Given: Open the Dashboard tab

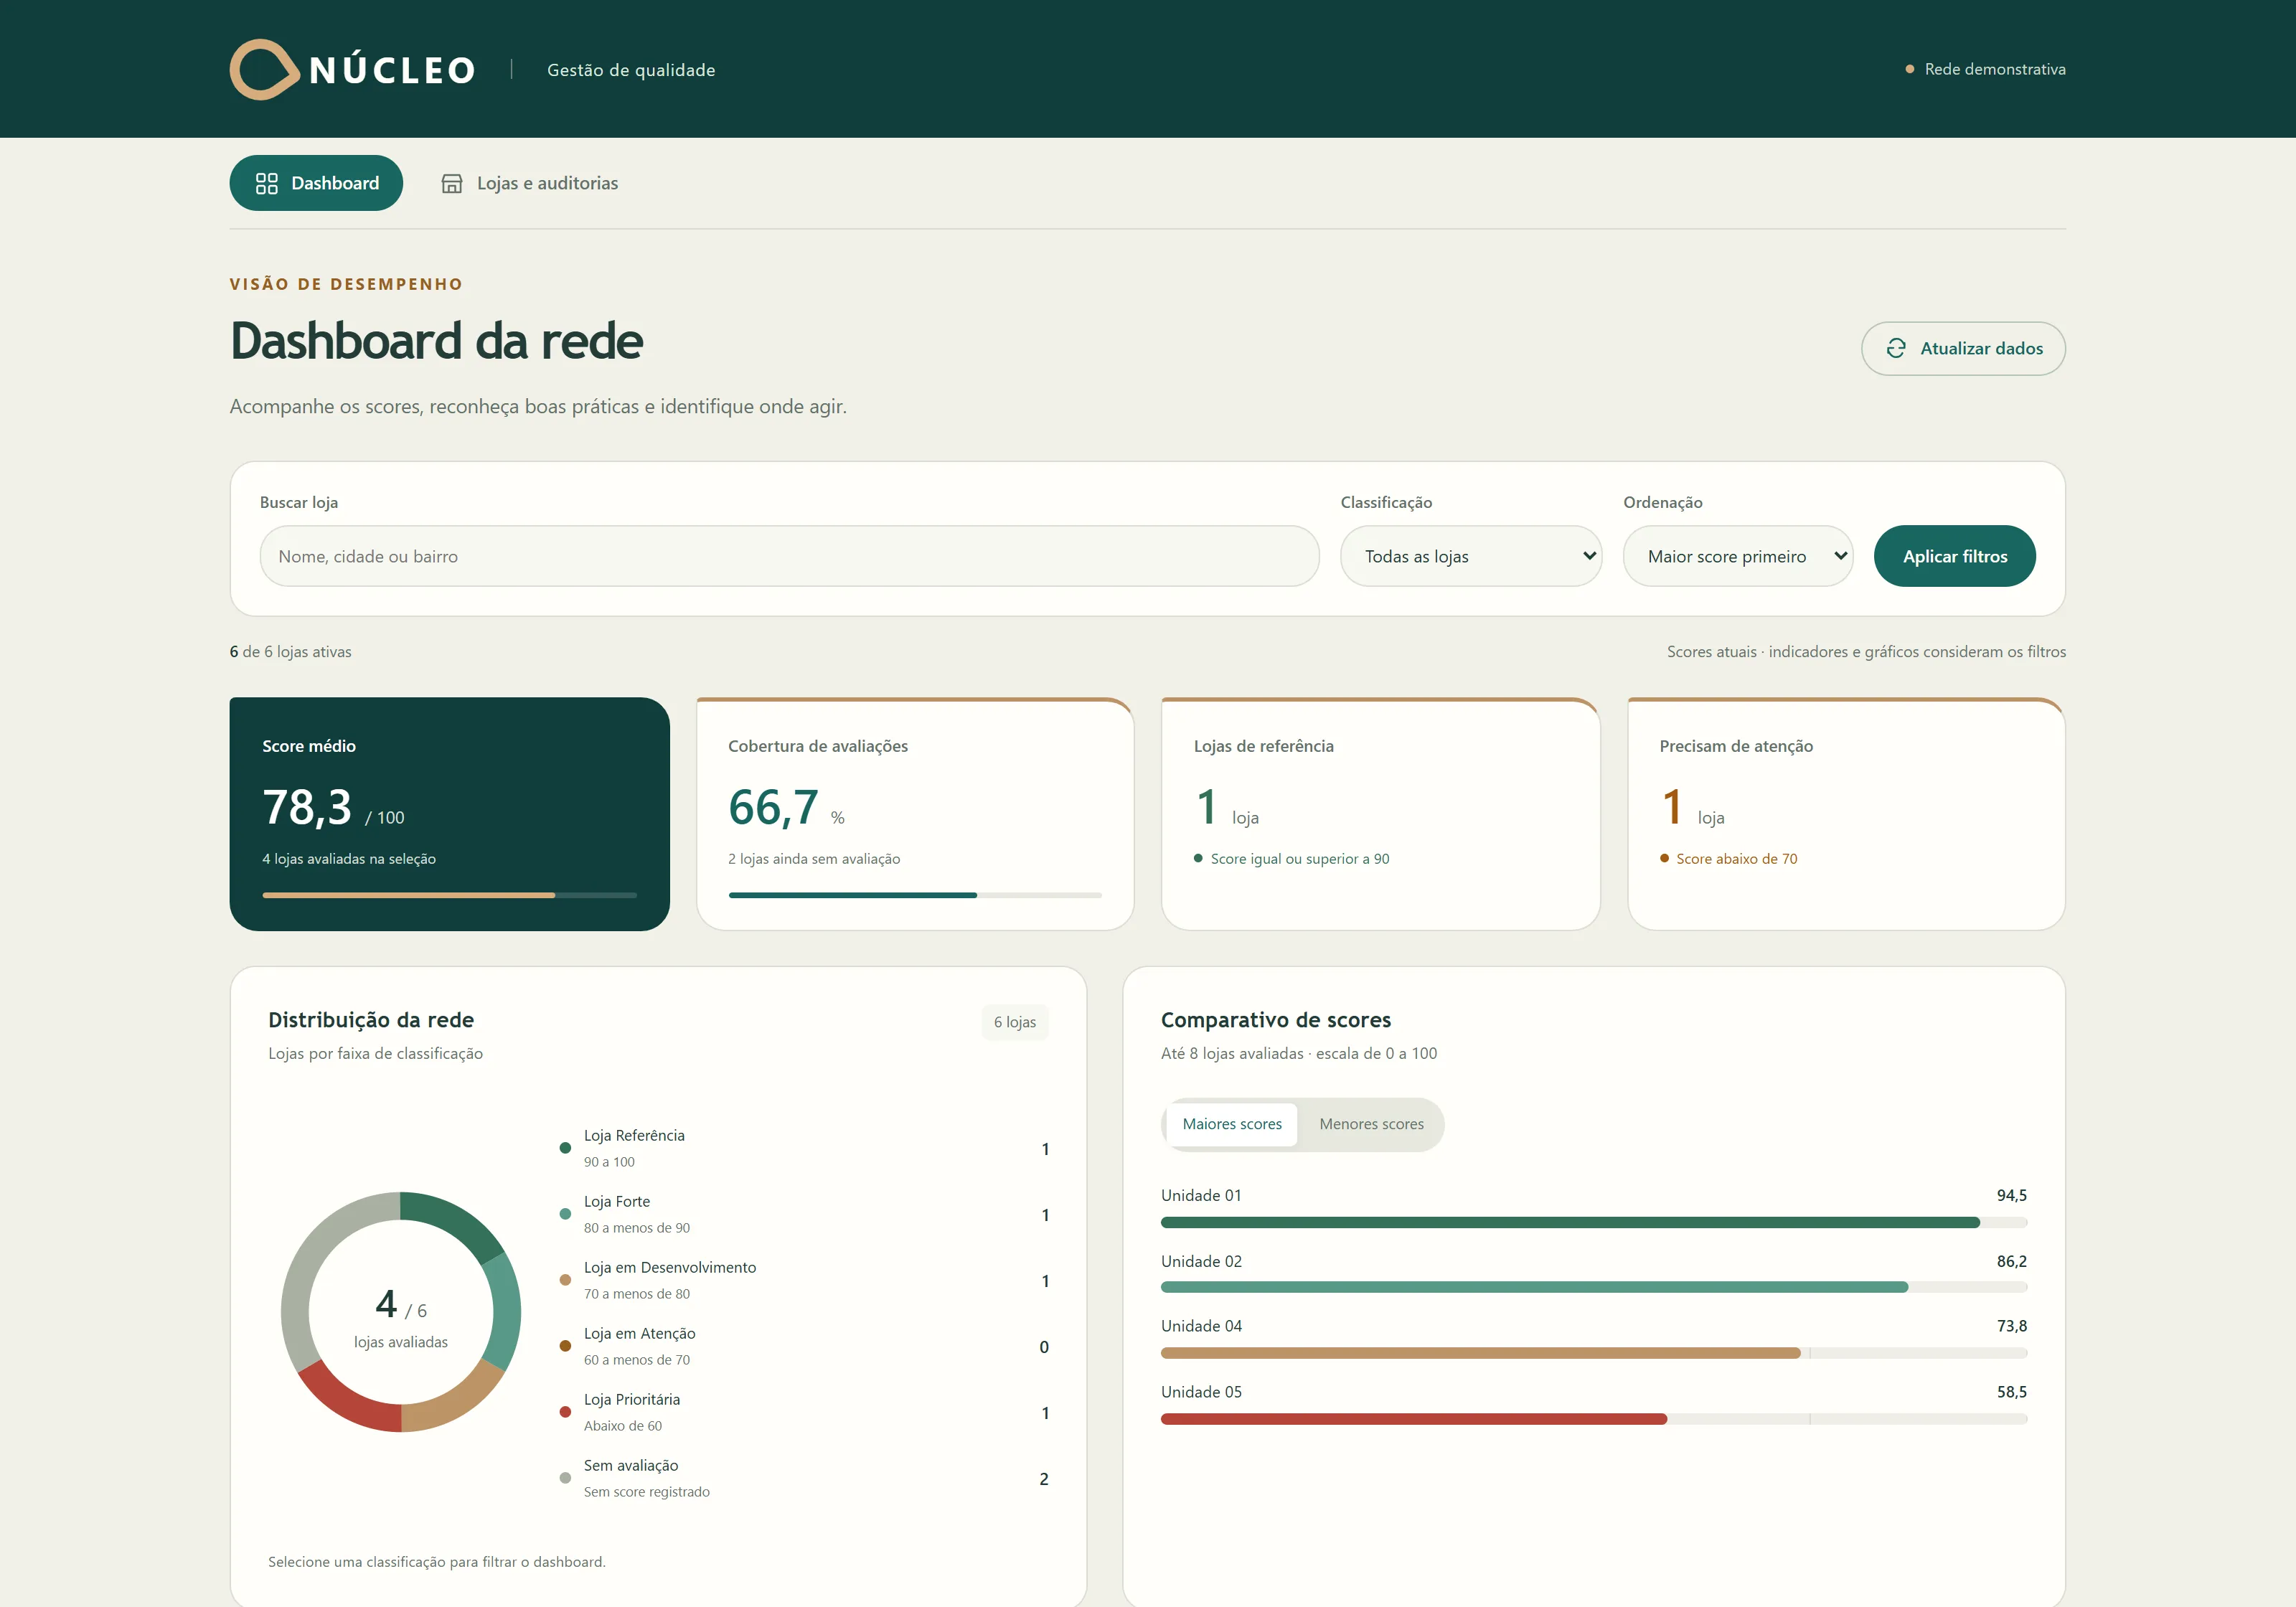Looking at the screenshot, I should coord(316,183).
